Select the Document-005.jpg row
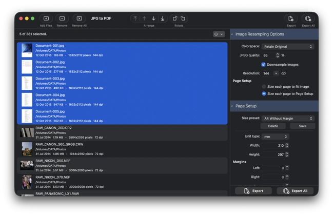This screenshot has width=333, height=215. [x=122, y=116]
